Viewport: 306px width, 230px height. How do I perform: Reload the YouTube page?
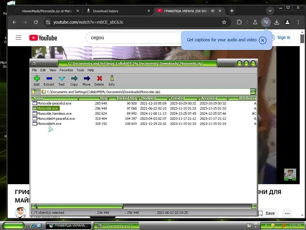coord(36,22)
